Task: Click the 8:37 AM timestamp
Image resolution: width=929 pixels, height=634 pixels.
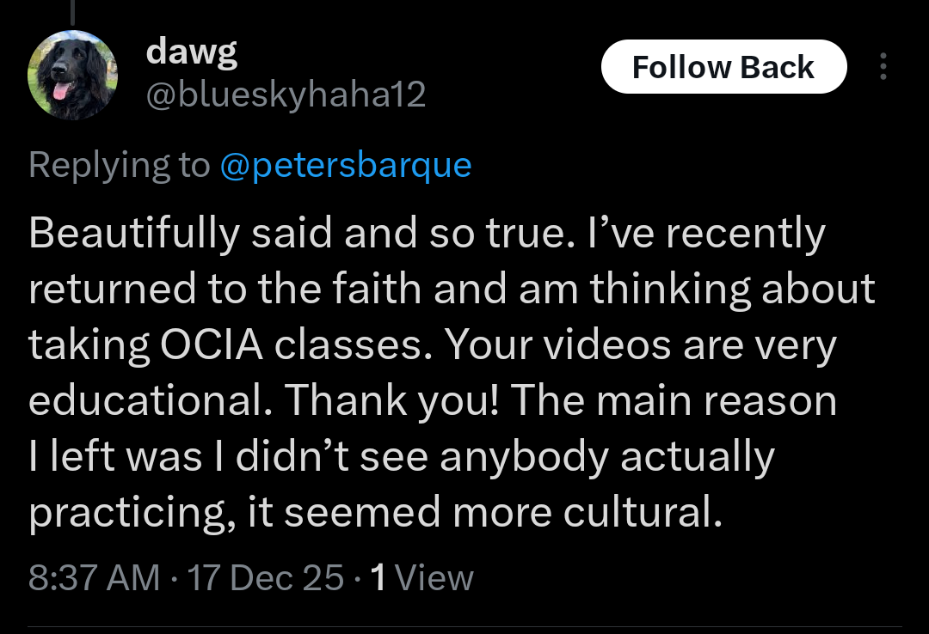Action: click(95, 577)
